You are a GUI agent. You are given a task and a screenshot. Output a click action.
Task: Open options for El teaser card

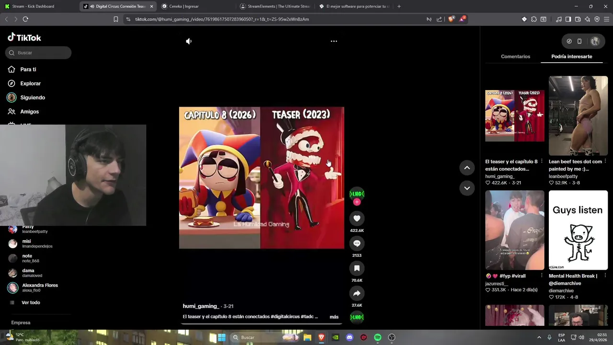point(542,161)
